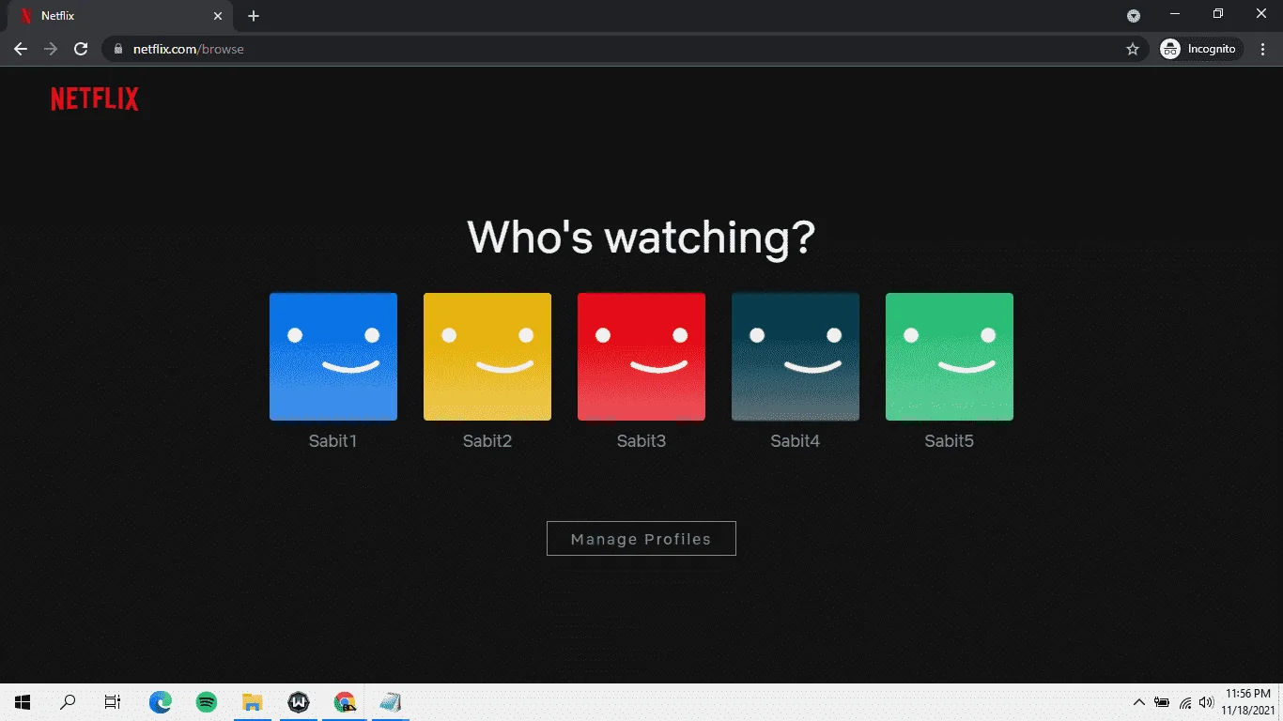1283x721 pixels.
Task: Click the Sabit5 name label
Action: (x=950, y=441)
